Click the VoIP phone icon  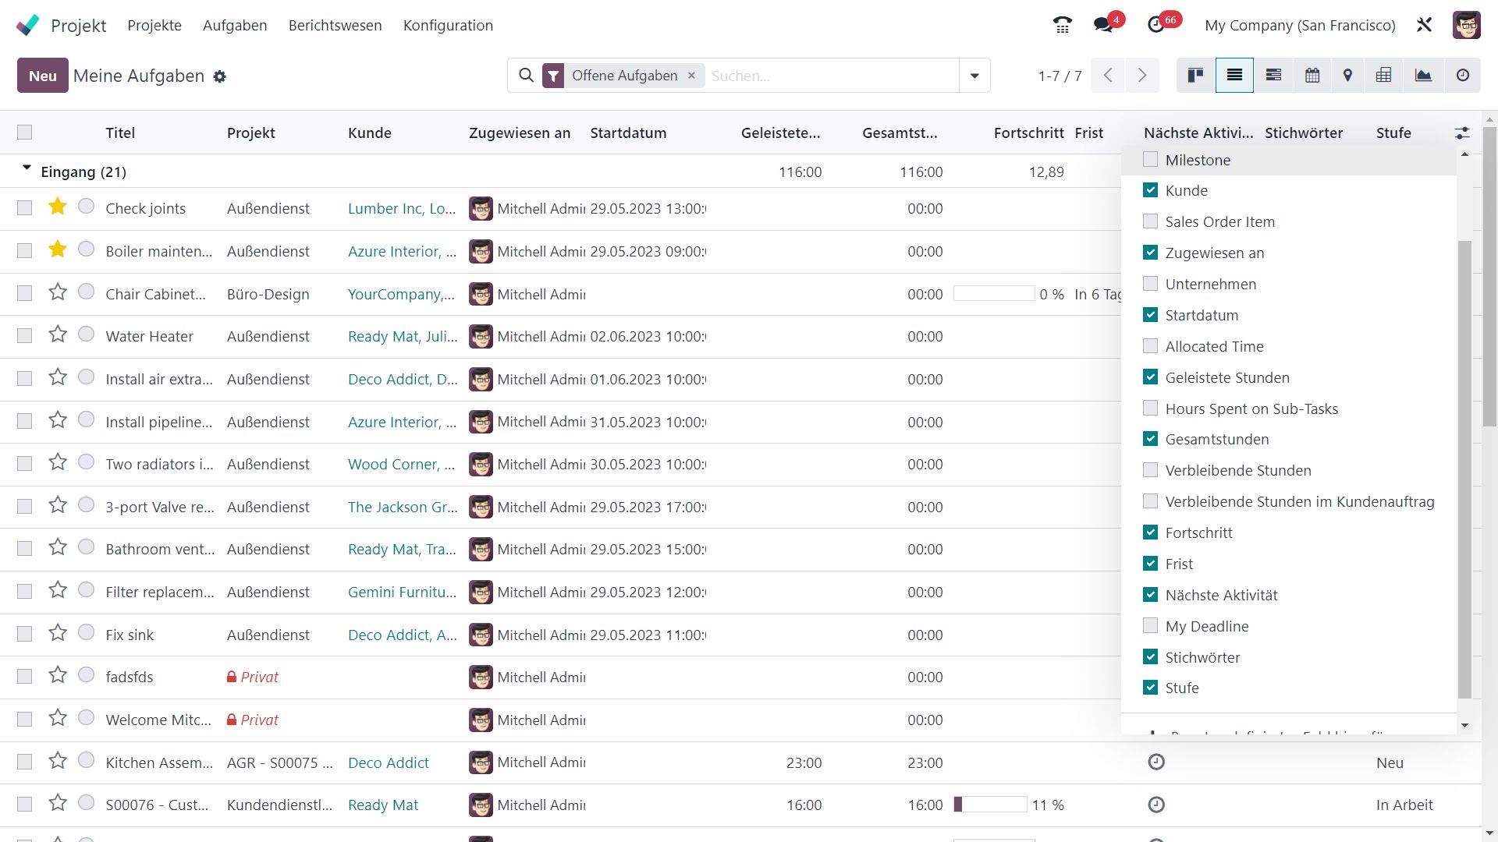click(1062, 25)
